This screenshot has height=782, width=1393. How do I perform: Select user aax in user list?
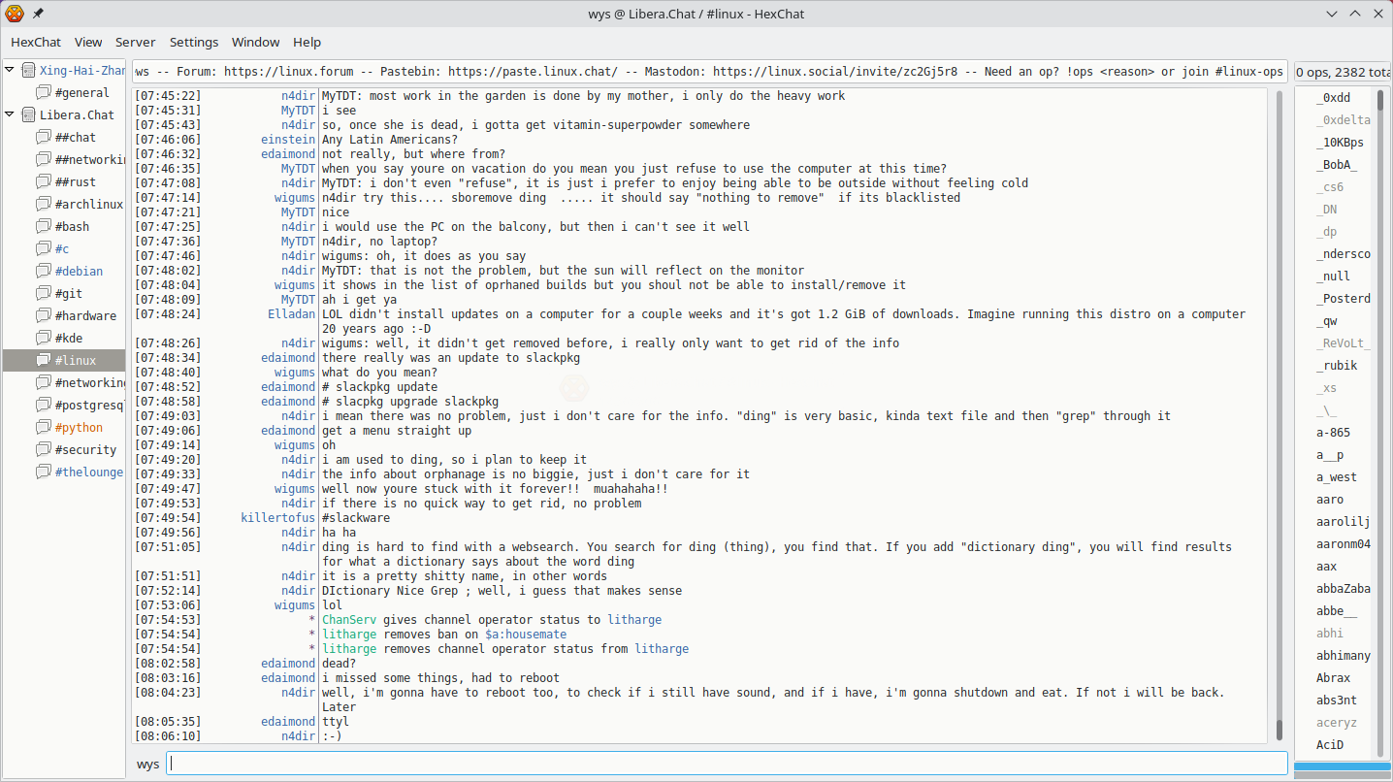(1326, 567)
